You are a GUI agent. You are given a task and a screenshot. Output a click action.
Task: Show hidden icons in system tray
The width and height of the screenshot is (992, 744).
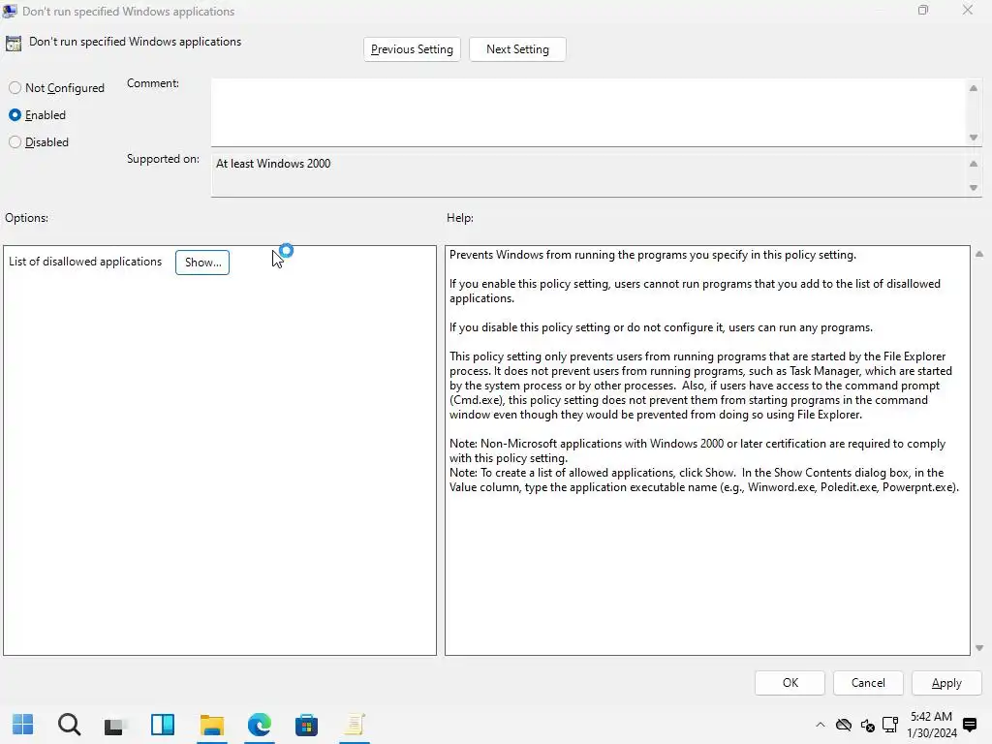820,725
